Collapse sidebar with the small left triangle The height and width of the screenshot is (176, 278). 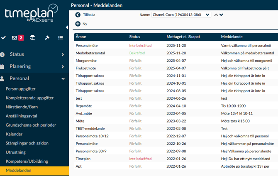67,27
